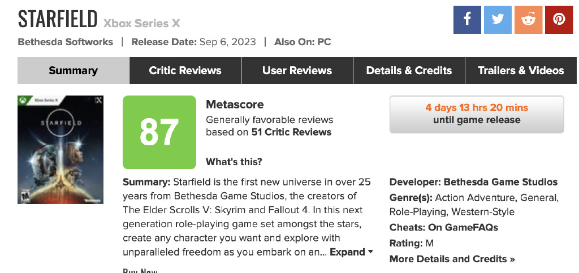Open the 51 Critic Reviews link
Image resolution: width=579 pixels, height=273 pixels.
[291, 132]
